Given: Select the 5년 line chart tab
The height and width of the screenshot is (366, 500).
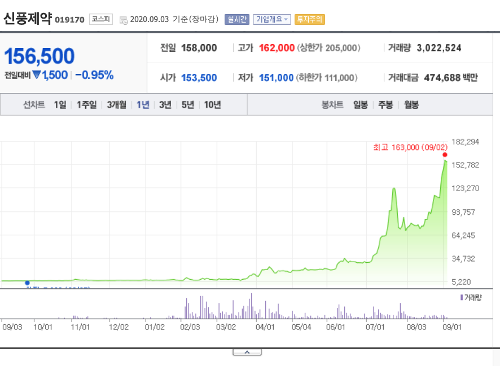Looking at the screenshot, I should (188, 104).
